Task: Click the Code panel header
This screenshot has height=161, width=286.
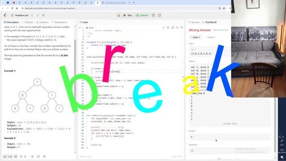Action: (84, 22)
